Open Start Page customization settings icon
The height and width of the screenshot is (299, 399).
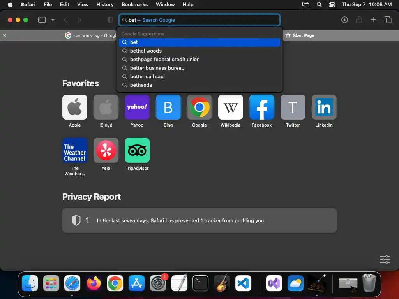pos(385,259)
